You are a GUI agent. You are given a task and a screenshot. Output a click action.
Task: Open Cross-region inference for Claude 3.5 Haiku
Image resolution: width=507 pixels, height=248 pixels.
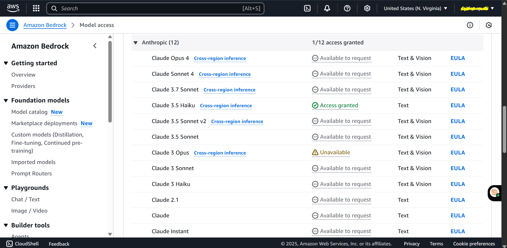click(226, 106)
